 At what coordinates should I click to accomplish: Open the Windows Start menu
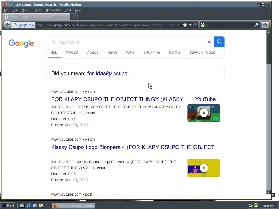(x=8, y=206)
